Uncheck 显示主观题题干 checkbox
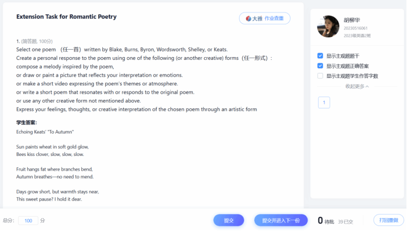This screenshot has height=231, width=407. click(321, 56)
